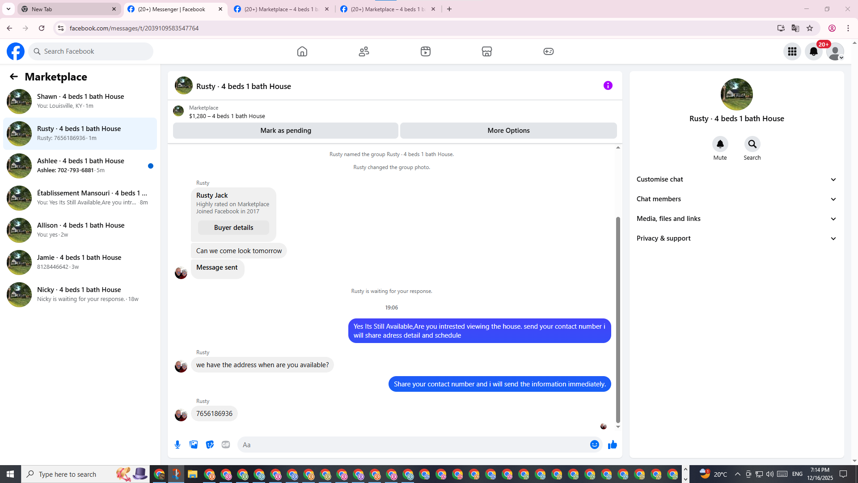Click the Rusty group photo in side panel
The image size is (858, 483).
click(737, 94)
